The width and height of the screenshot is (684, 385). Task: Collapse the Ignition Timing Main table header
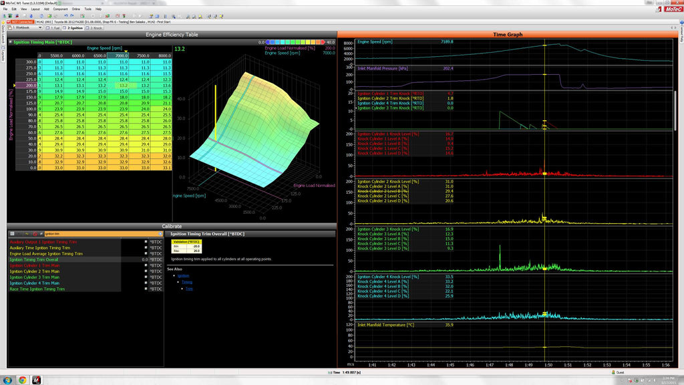pos(11,42)
